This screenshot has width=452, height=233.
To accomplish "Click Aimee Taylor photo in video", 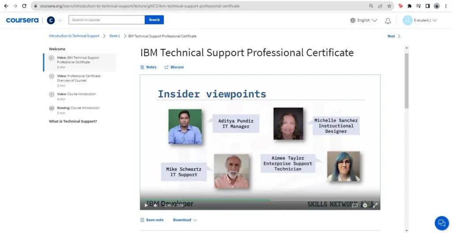I will (343, 166).
